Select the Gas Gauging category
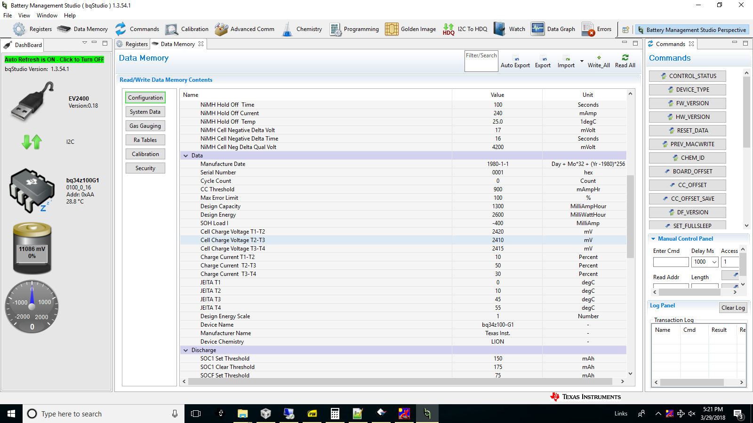753x423 pixels. click(x=145, y=126)
